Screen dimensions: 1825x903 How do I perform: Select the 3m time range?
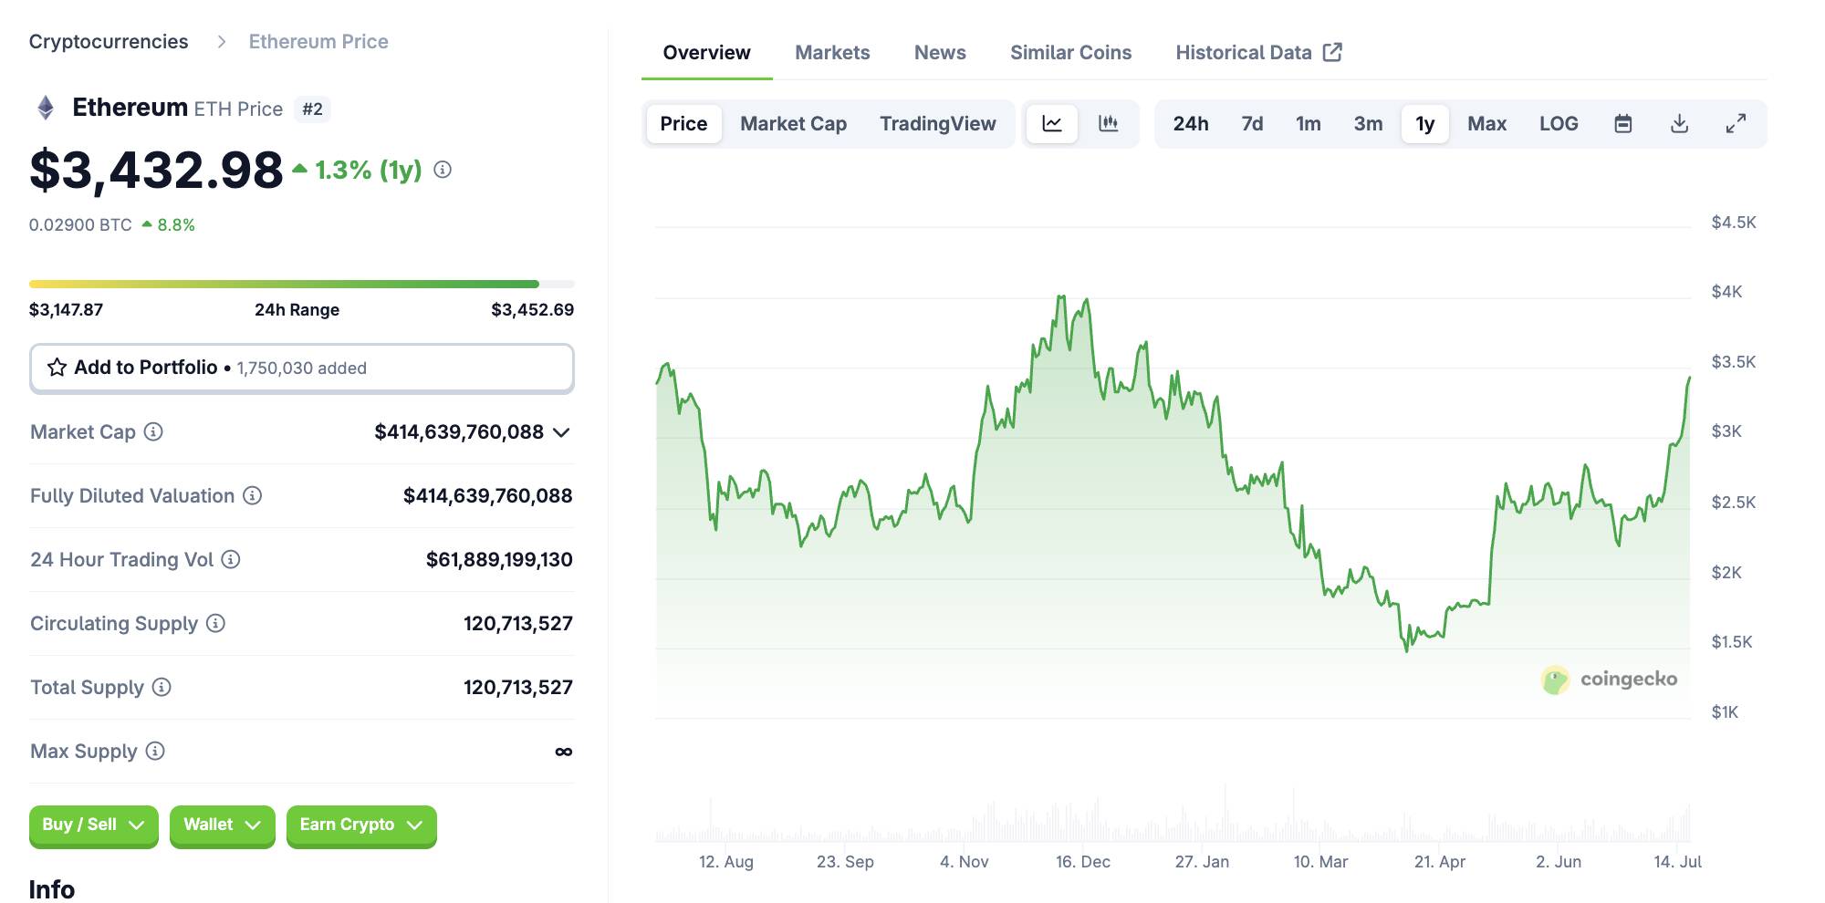click(x=1368, y=124)
